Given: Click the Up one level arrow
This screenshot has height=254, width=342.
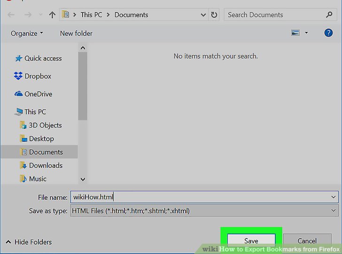Looking at the screenshot, I should [52, 15].
